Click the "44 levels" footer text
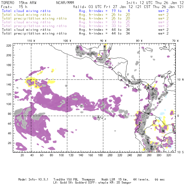Viewport: 185px width, 185px height. click(141, 179)
